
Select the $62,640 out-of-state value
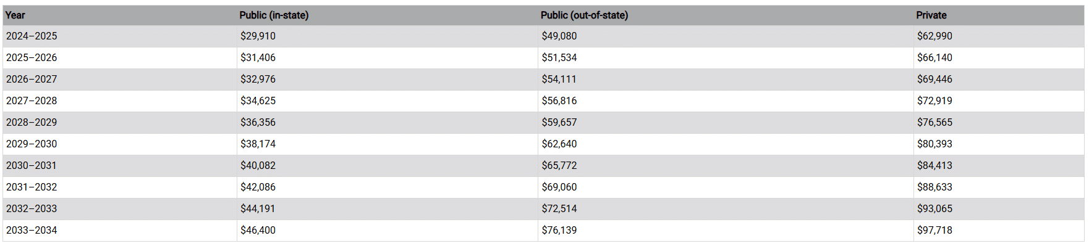coord(726,144)
